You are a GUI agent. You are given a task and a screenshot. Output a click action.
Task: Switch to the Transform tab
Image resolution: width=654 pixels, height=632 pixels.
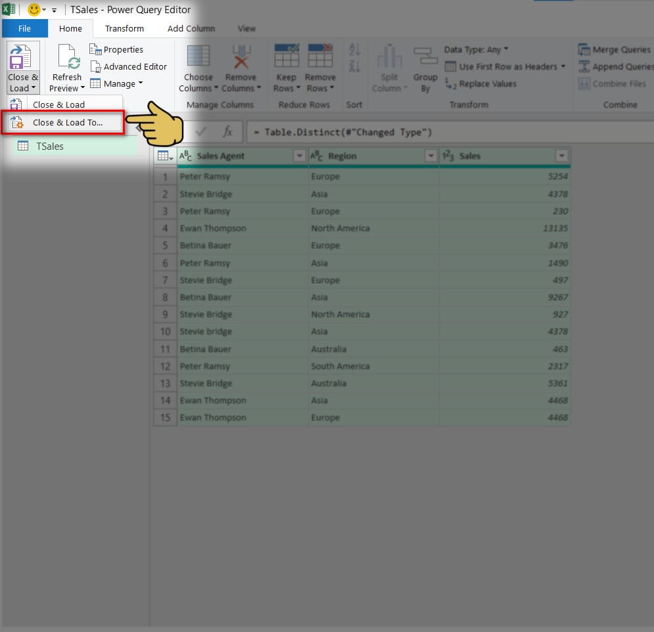pos(124,28)
